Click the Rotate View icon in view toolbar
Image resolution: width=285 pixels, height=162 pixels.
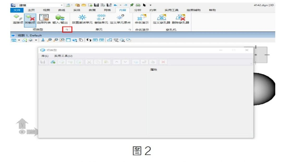tap(74, 40)
